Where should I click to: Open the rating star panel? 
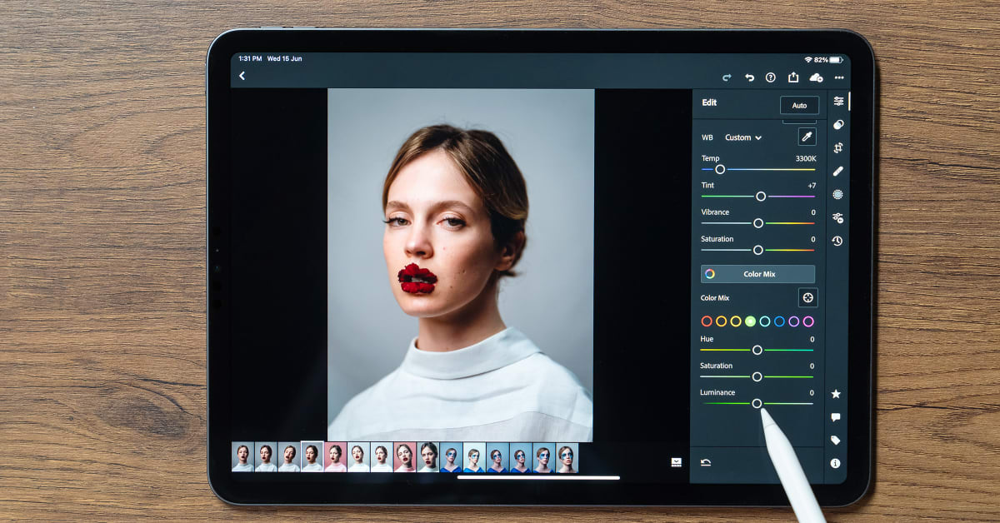[x=836, y=394]
